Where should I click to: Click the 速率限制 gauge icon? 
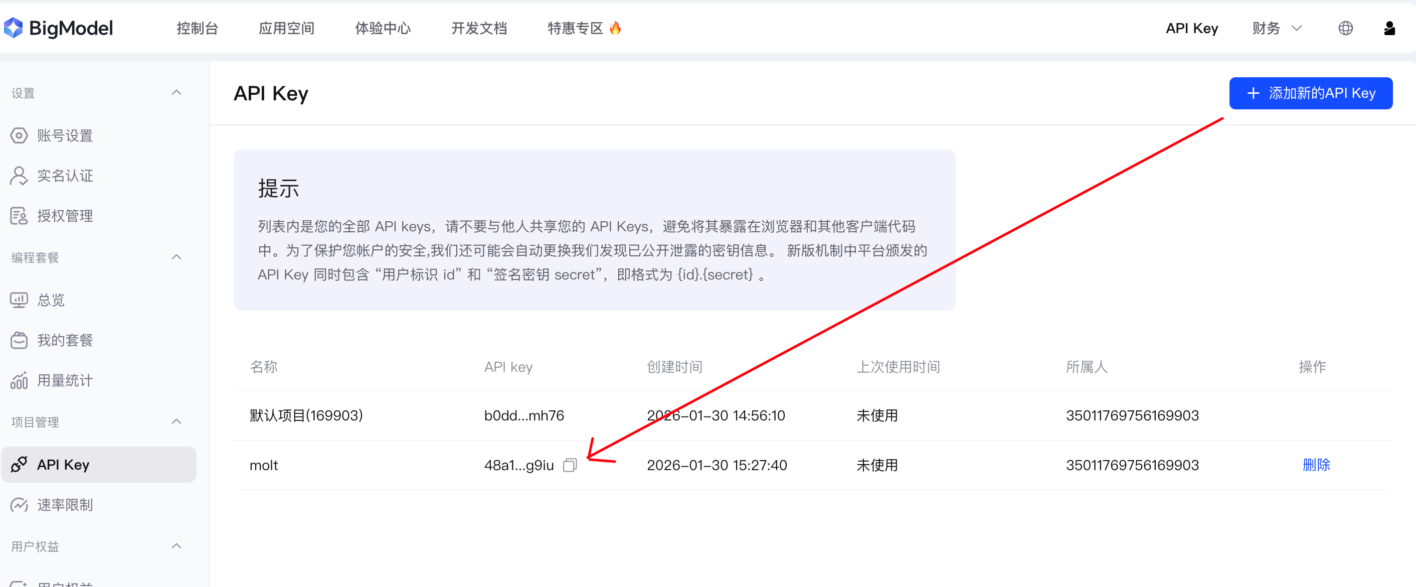[19, 505]
